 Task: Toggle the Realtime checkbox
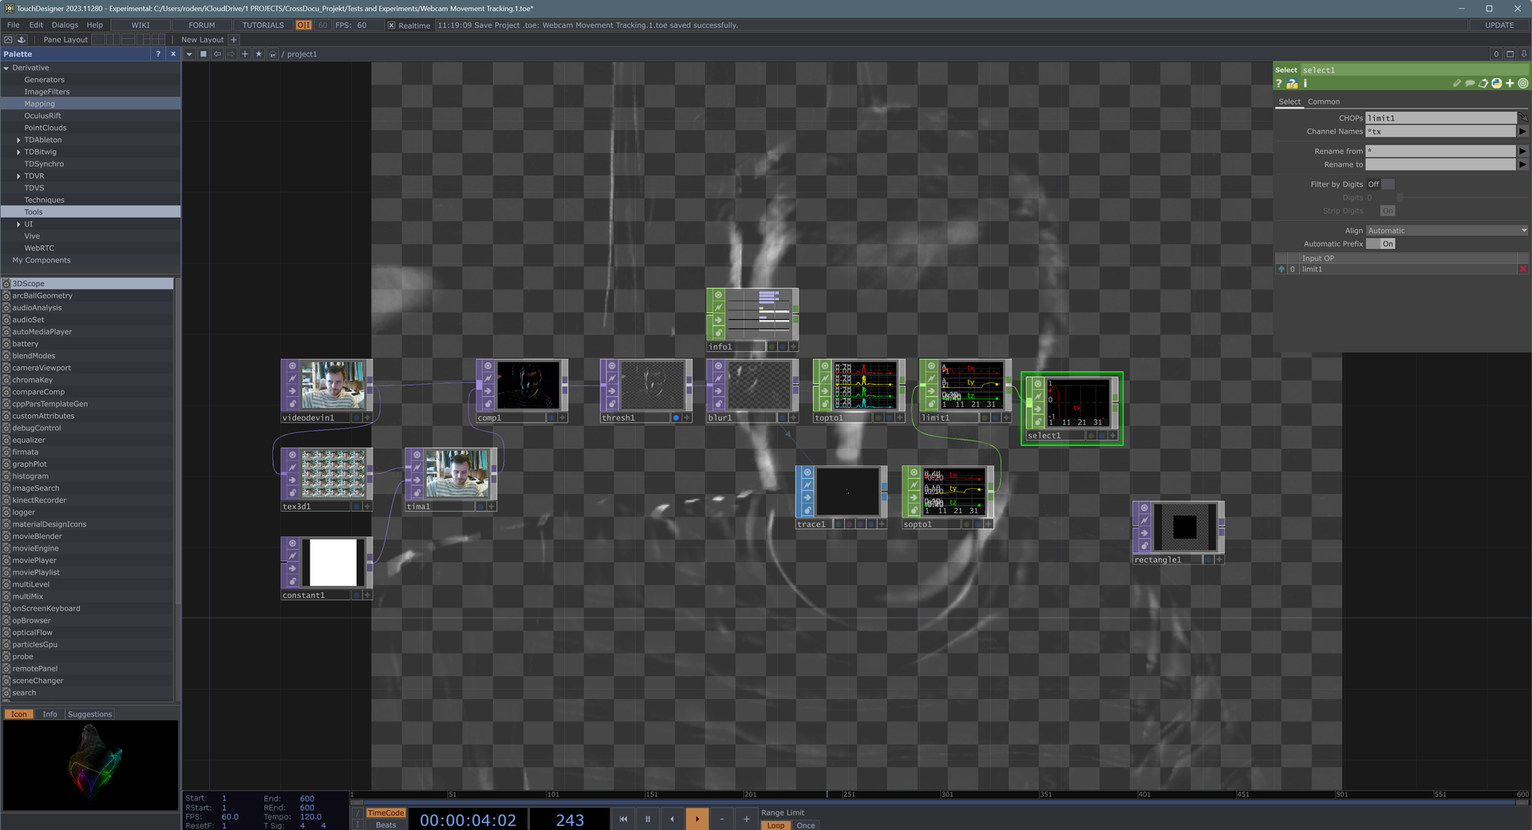coord(391,26)
